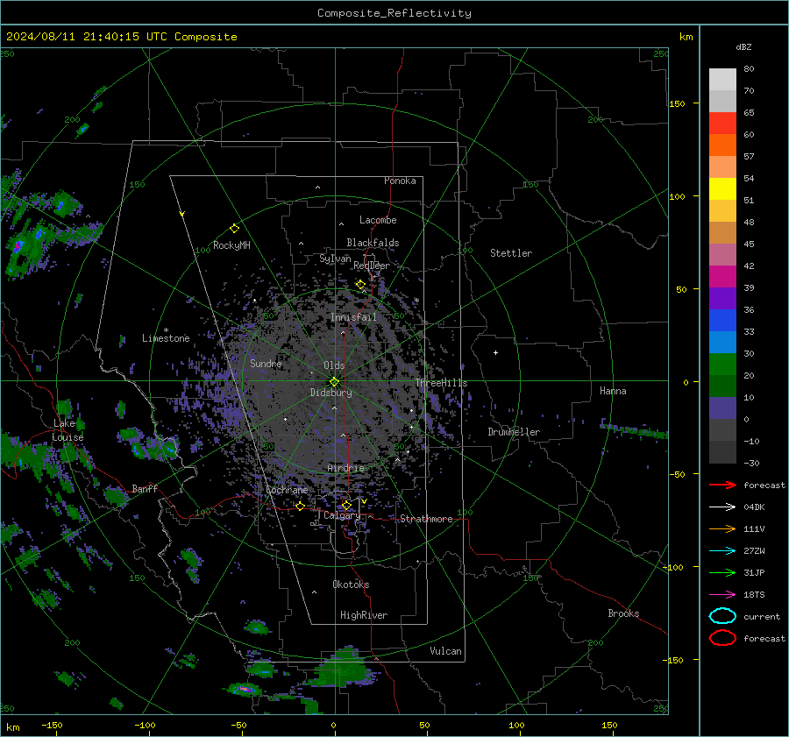Image resolution: width=789 pixels, height=737 pixels.
Task: Click the Olds label
Action: coord(334,365)
